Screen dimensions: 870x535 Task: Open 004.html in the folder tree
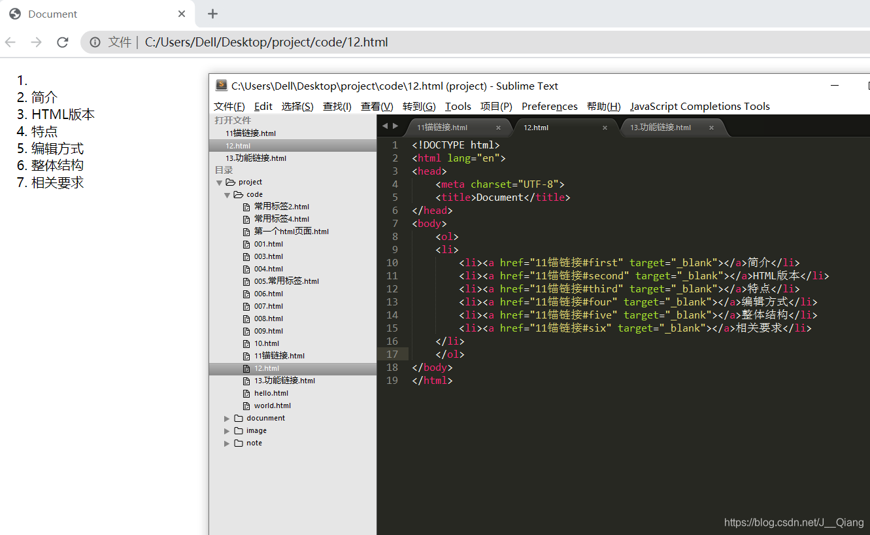pos(269,269)
